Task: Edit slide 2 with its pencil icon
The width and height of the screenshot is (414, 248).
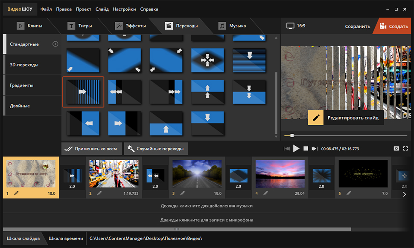Action: (99, 193)
